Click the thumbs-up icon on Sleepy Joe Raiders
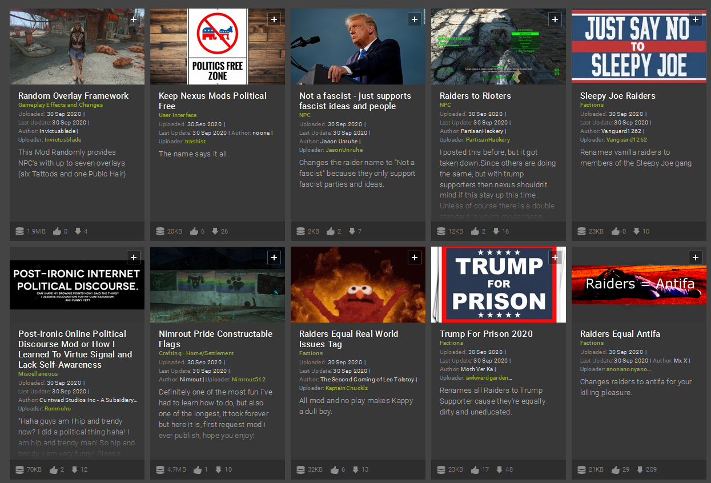Screen dimensions: 711x483 (616, 231)
